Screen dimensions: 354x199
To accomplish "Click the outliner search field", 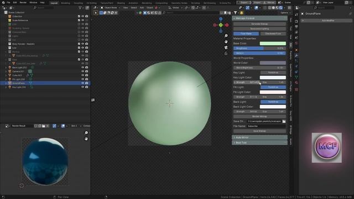I will [x=43, y=8].
